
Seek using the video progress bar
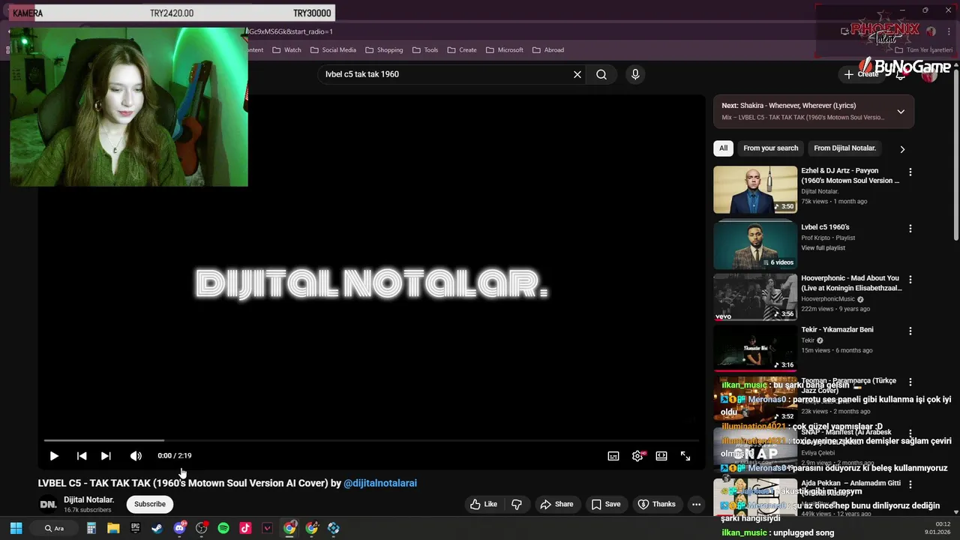pyautogui.click(x=372, y=441)
